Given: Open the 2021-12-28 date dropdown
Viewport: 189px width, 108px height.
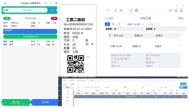Looking at the screenshot, I should tap(135, 24).
